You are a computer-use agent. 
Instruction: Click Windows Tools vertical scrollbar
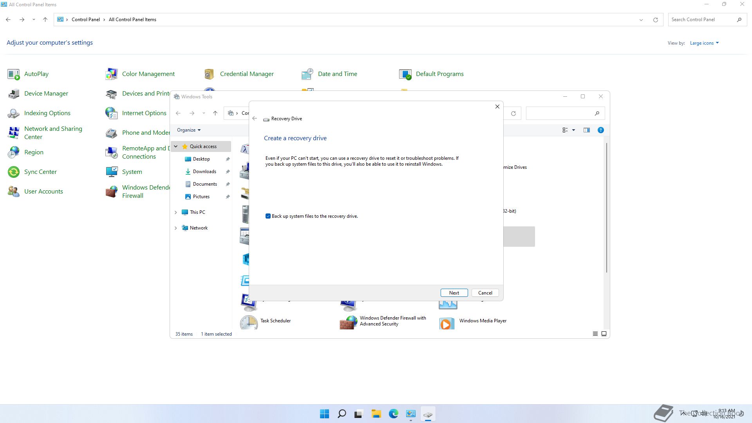coord(606,208)
